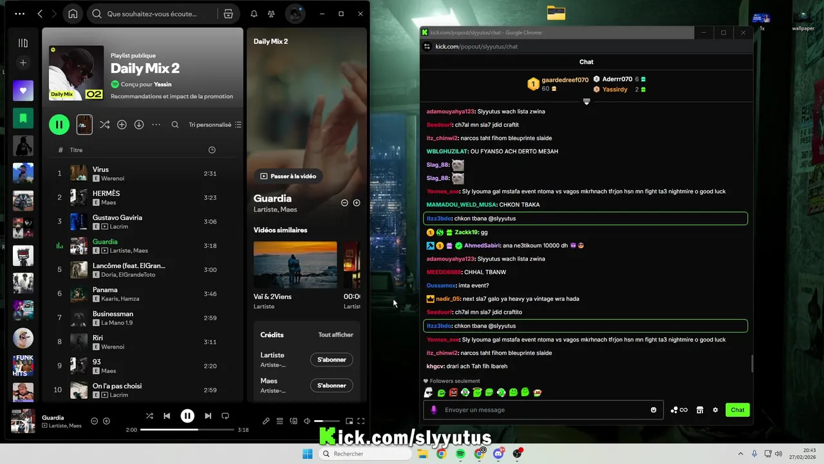This screenshot has width=824, height=464.
Task: Sort by duration clock column header
Action: 212,150
